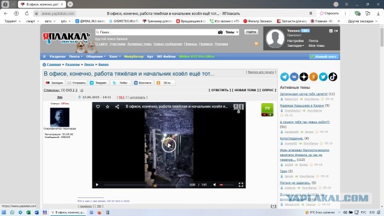This screenshot has height=216, width=384.
Task: Share the post via Вконтакте button
Action: click(143, 83)
